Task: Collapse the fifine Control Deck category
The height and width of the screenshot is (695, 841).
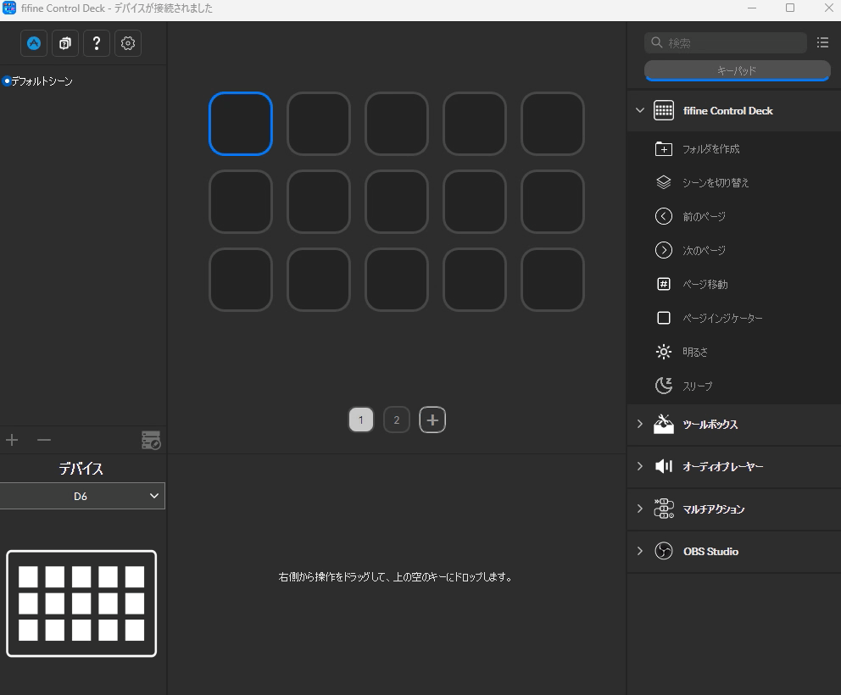Action: (640, 111)
